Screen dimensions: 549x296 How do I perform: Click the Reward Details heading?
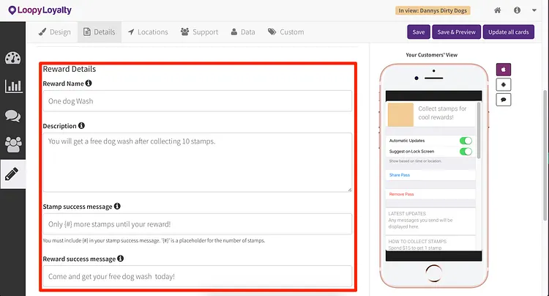click(x=70, y=69)
